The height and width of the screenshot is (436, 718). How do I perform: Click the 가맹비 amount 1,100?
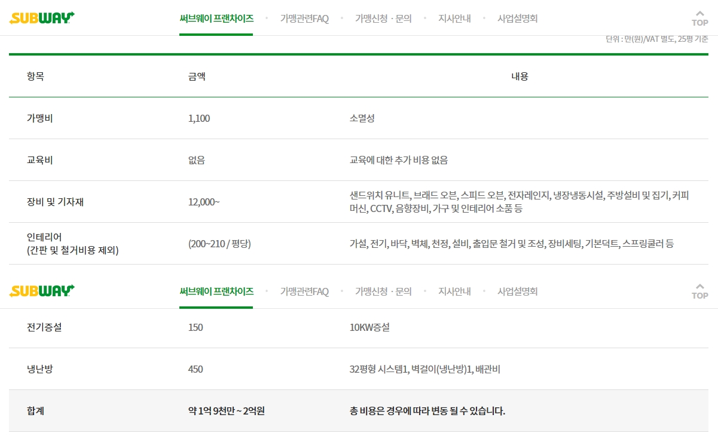199,118
